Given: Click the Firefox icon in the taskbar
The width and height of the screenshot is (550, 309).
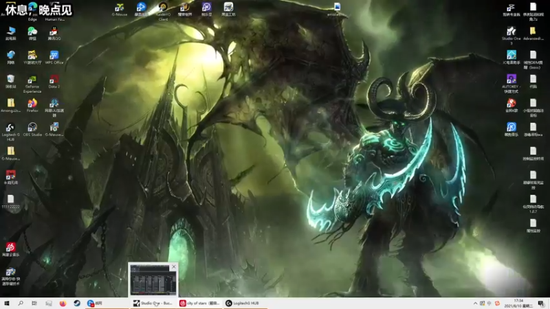Looking at the screenshot, I should click(x=63, y=303).
